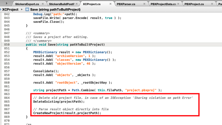
Task: Click on the saveFile.Close() statement
Action: [x=49, y=22]
